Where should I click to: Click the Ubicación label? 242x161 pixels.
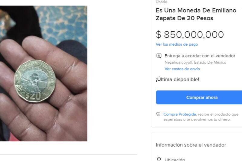click(x=175, y=159)
